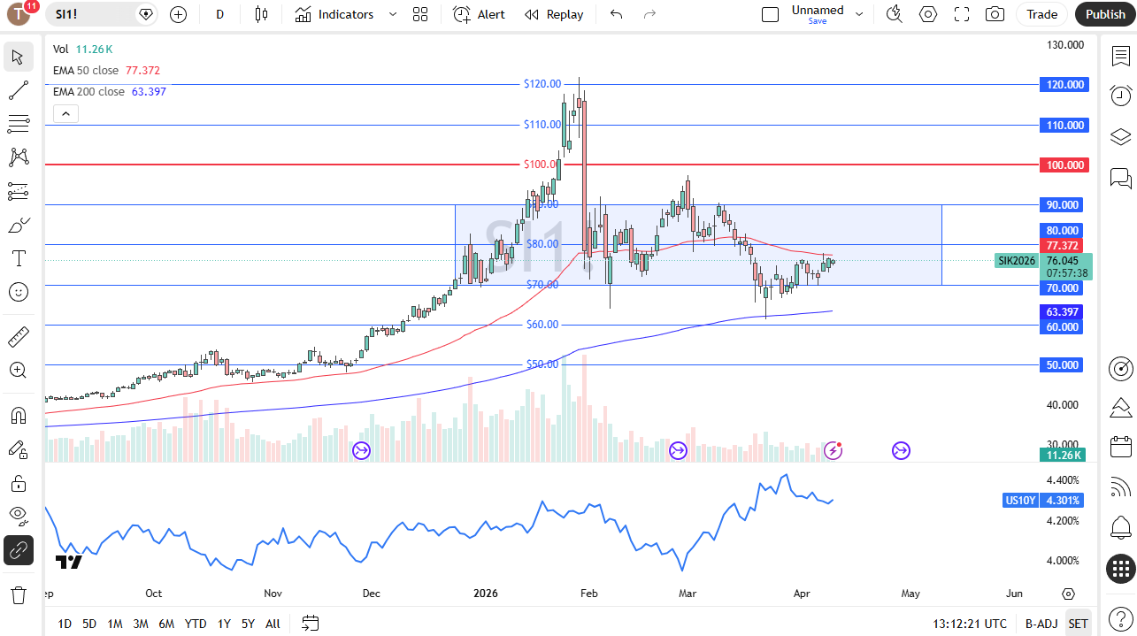Toggle stay in drawing mode

point(19,449)
